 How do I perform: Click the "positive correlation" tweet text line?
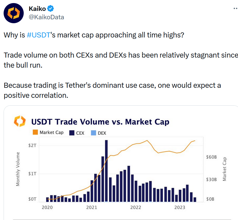pyautogui.click(x=36, y=95)
